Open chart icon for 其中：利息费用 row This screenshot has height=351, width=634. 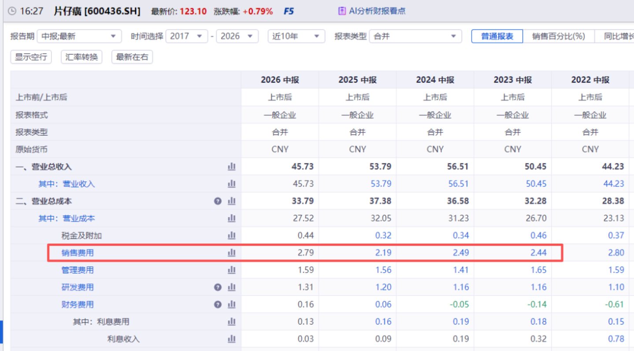pyautogui.click(x=232, y=322)
